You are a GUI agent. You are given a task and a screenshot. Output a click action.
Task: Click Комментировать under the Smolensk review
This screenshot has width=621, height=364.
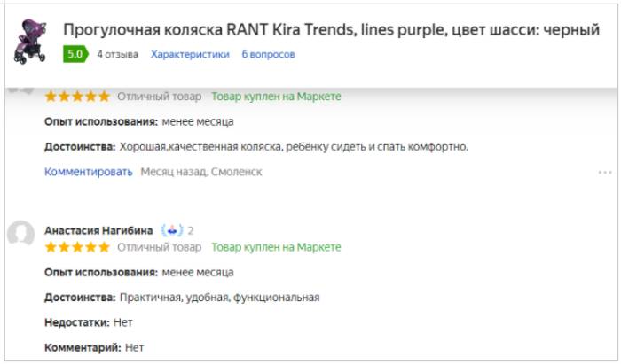[x=89, y=172]
